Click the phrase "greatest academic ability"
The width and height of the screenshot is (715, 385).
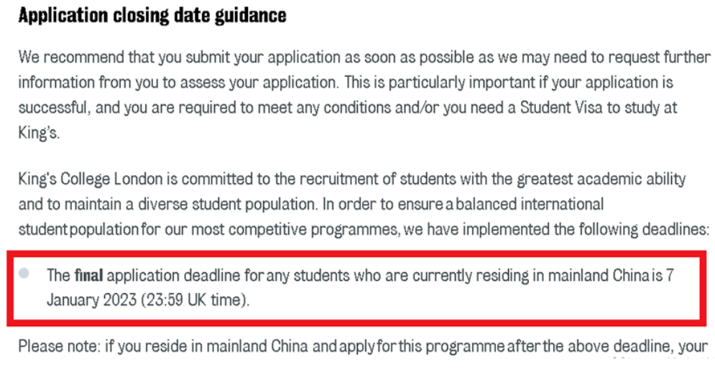(603, 179)
